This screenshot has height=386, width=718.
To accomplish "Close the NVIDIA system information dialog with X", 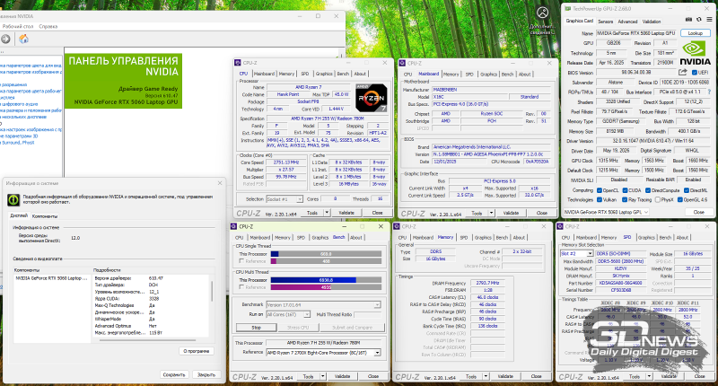I will click(x=220, y=183).
